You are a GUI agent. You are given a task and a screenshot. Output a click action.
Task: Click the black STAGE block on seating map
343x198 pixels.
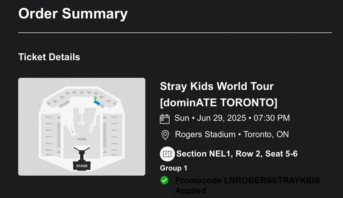[x=82, y=166]
